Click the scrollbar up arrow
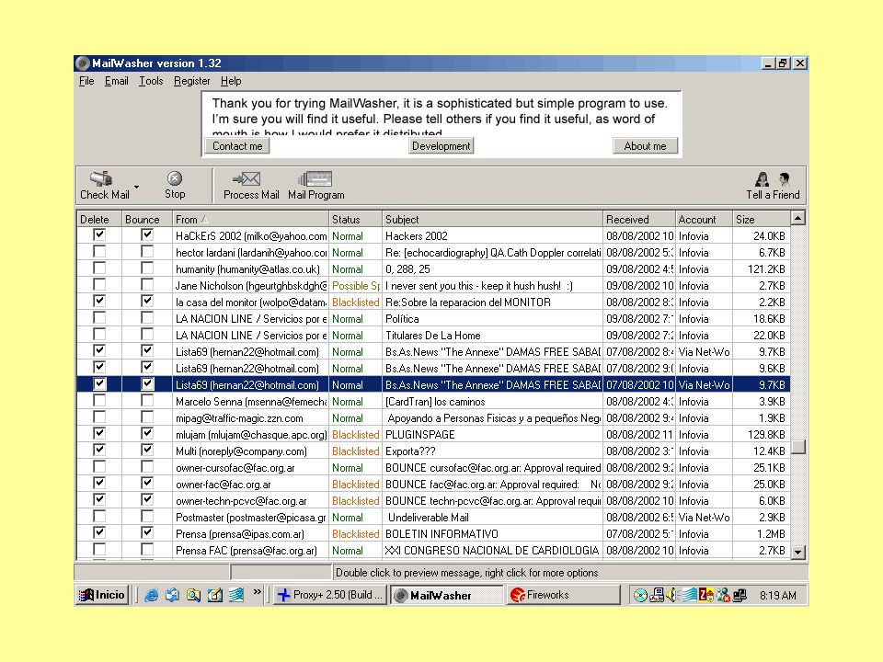 pyautogui.click(x=798, y=219)
